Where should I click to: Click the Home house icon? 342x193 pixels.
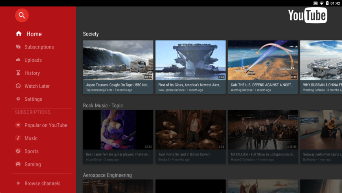click(x=19, y=33)
